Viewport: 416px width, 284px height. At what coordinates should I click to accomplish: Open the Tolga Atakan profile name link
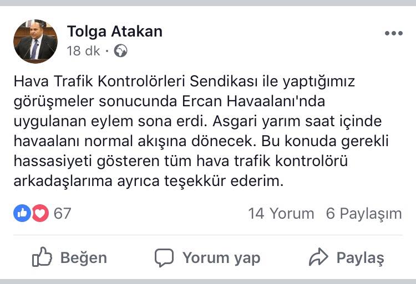115,32
